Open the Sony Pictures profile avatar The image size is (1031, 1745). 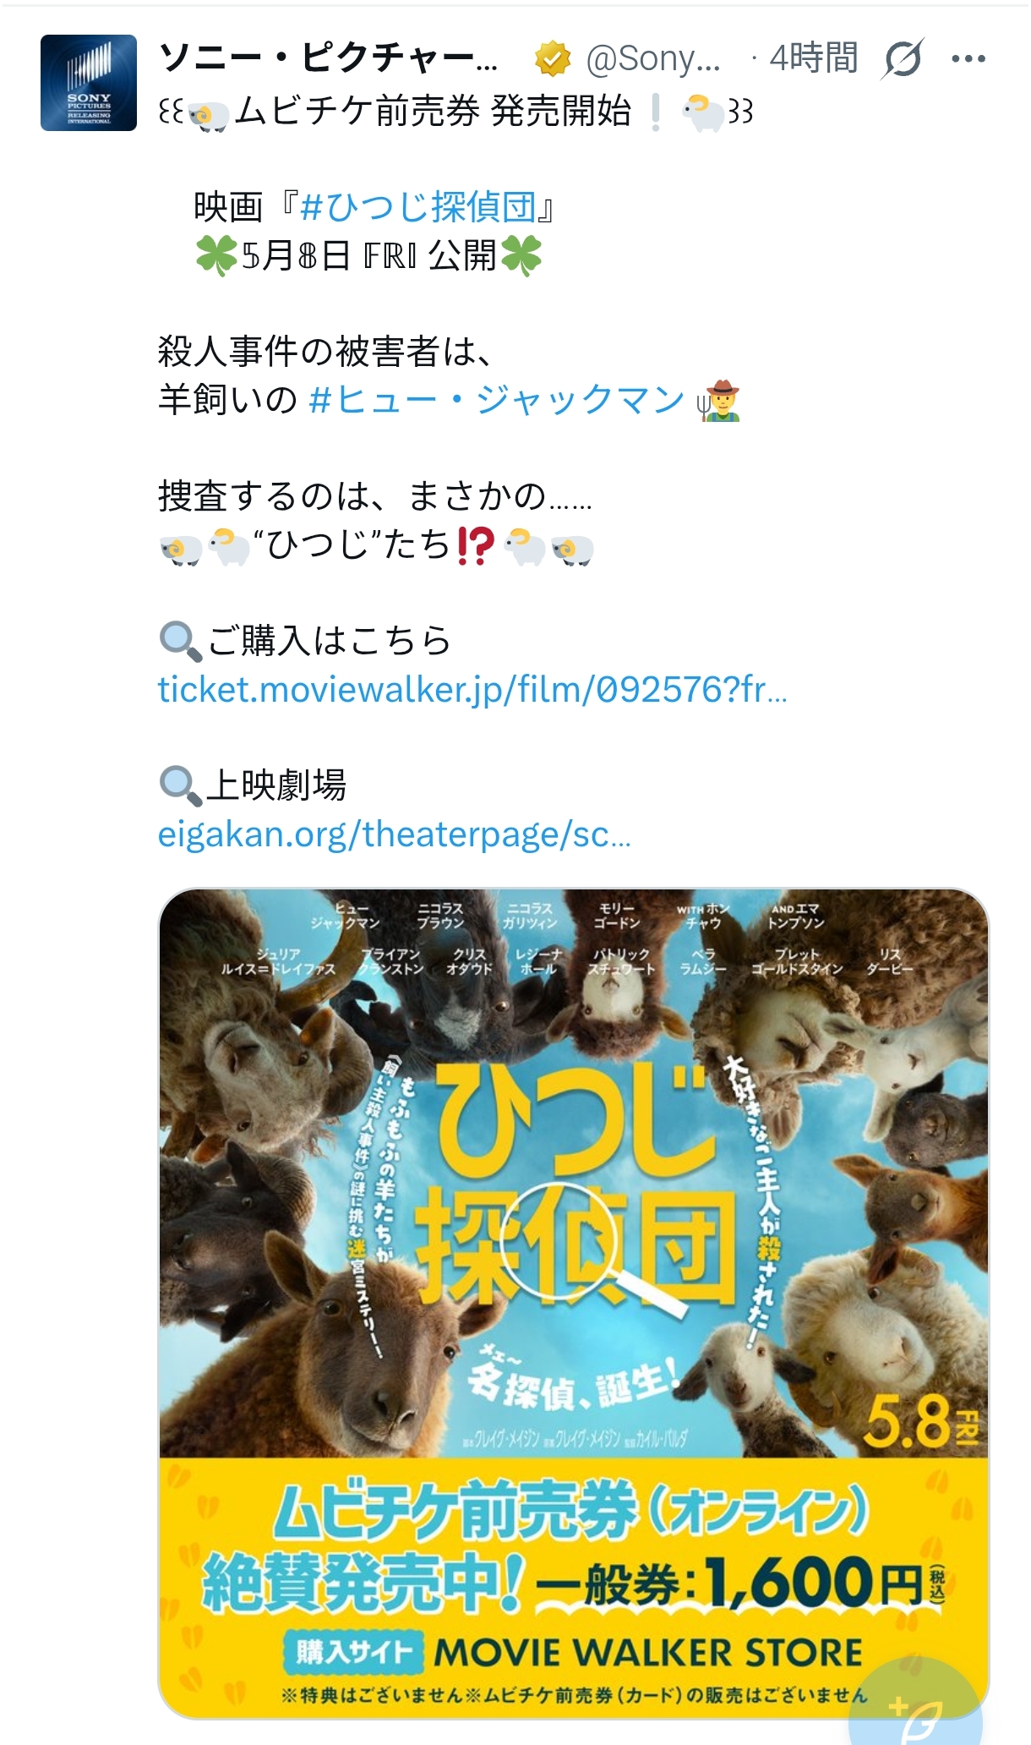coord(89,83)
